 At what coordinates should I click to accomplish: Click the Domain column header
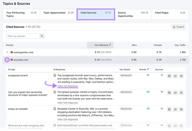click(10, 45)
